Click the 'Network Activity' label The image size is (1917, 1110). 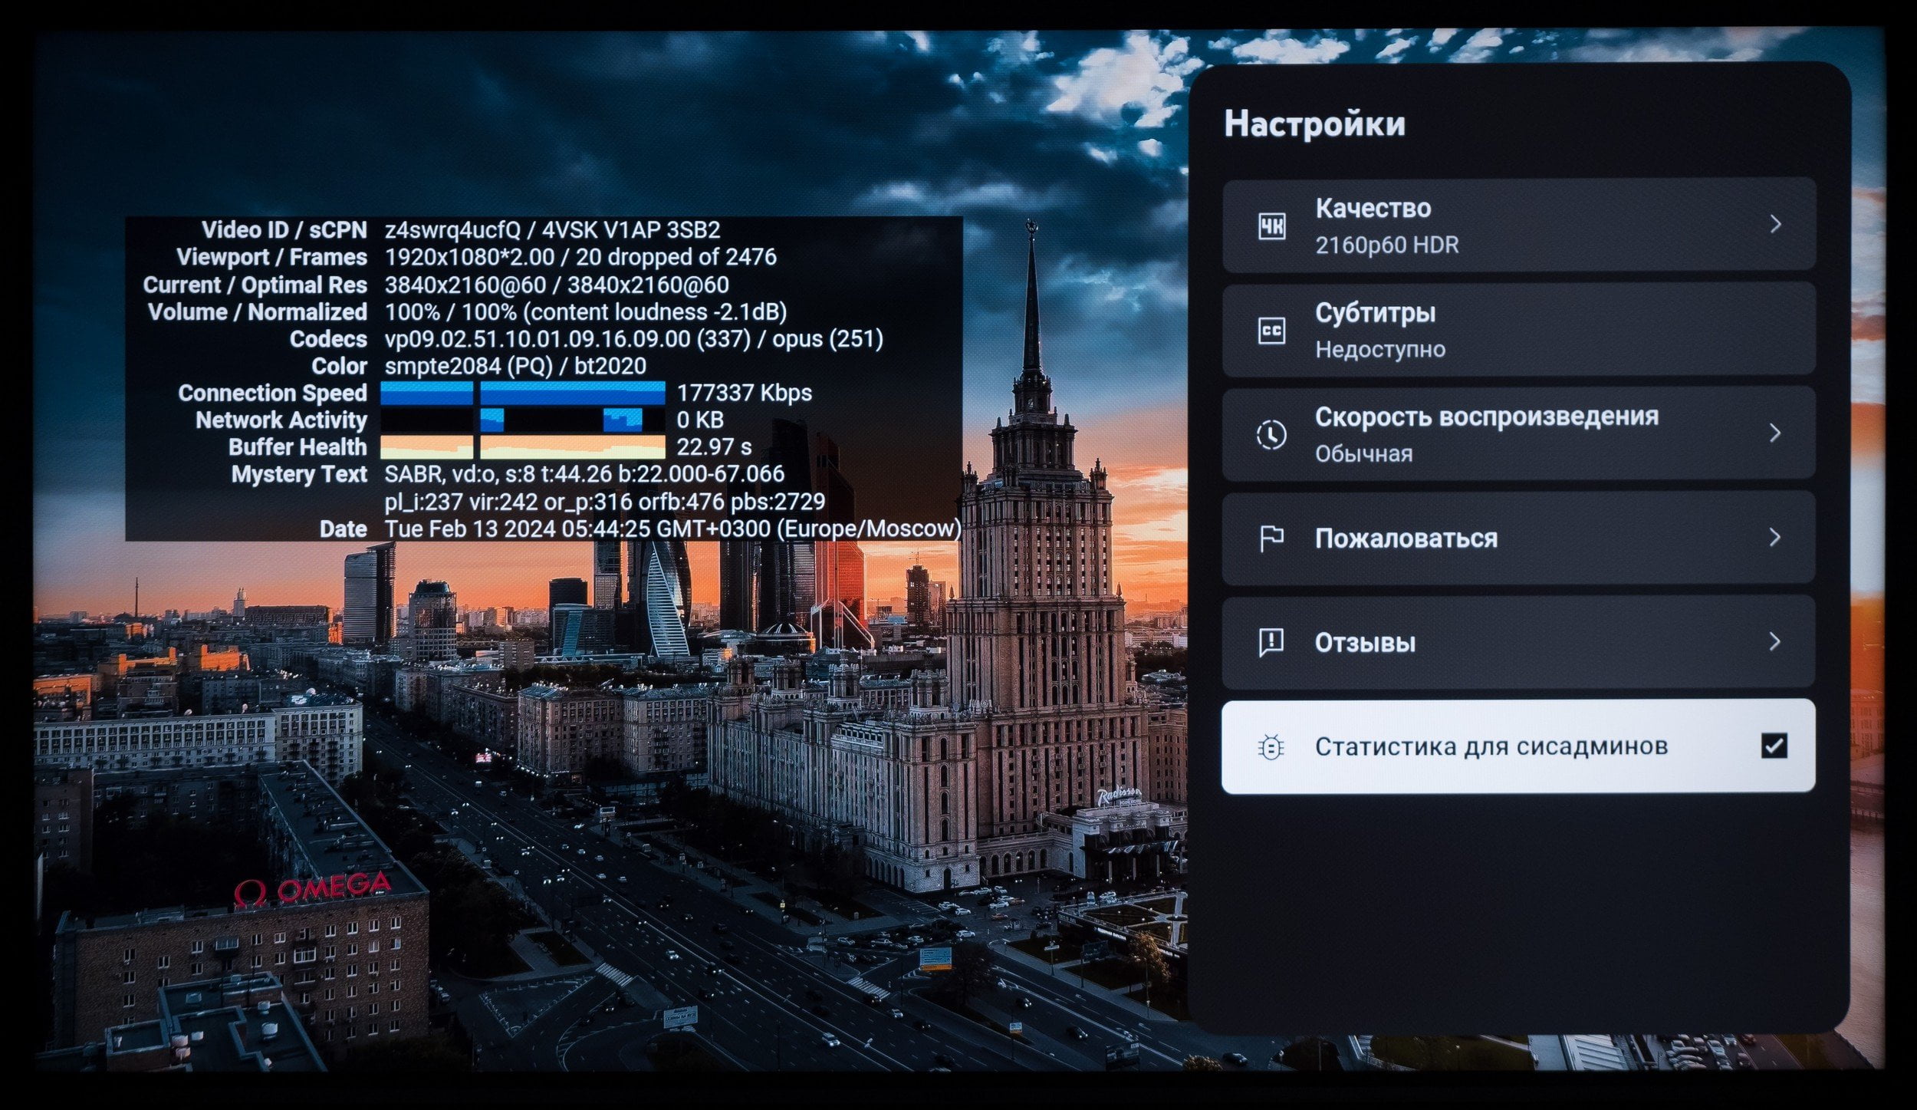pyautogui.click(x=281, y=420)
